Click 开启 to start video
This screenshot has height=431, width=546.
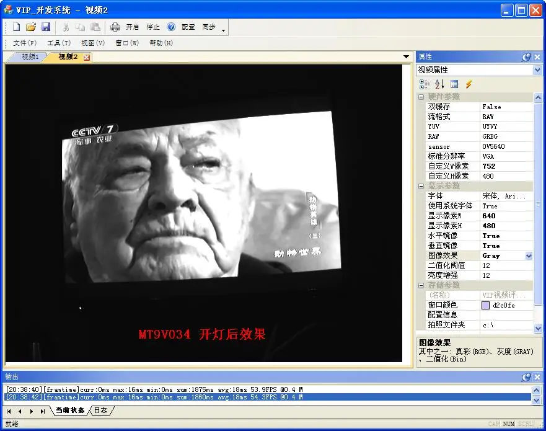[x=133, y=27]
